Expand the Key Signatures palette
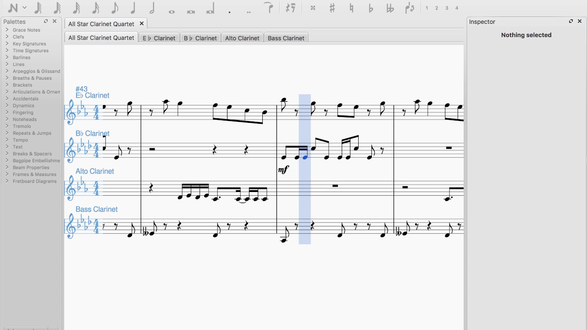 tap(7, 44)
